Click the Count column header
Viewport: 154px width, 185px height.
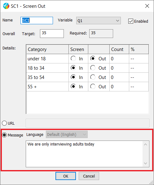(x=119, y=49)
